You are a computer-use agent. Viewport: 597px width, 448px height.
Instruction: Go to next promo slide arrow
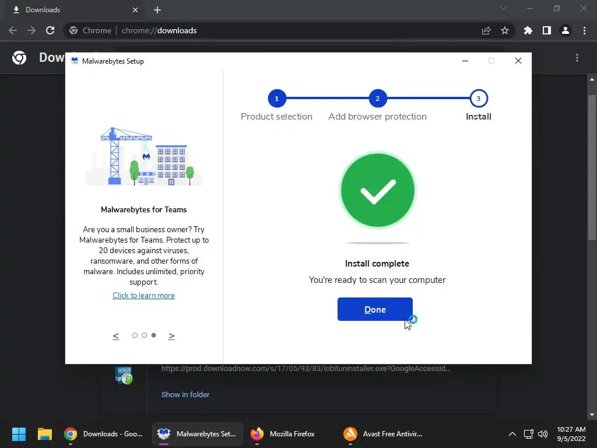click(172, 335)
